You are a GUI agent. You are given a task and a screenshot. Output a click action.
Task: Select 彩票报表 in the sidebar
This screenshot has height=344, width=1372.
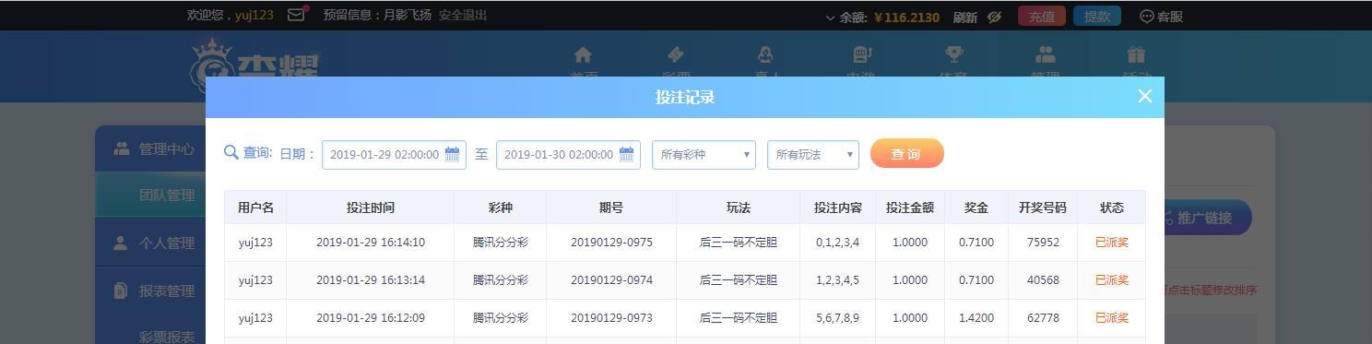pos(167,337)
